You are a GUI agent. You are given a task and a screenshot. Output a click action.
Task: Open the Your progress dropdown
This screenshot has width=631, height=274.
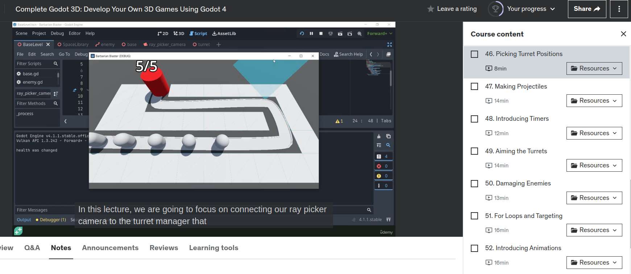tap(522, 9)
